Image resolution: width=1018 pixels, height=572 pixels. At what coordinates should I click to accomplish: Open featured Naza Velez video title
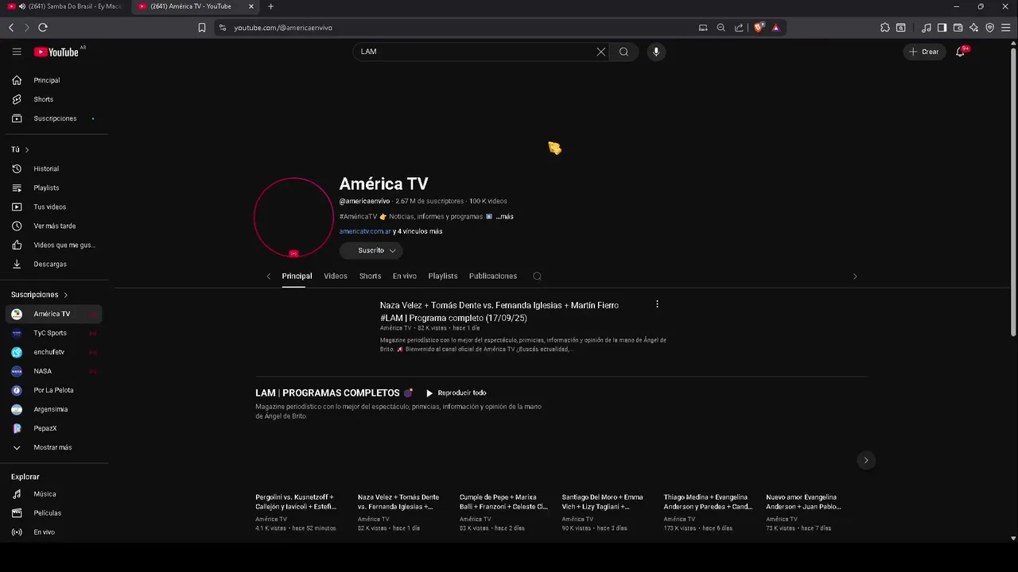click(499, 311)
